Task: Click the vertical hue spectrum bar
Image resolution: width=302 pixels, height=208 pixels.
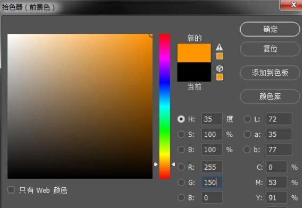Action: tap(165, 106)
